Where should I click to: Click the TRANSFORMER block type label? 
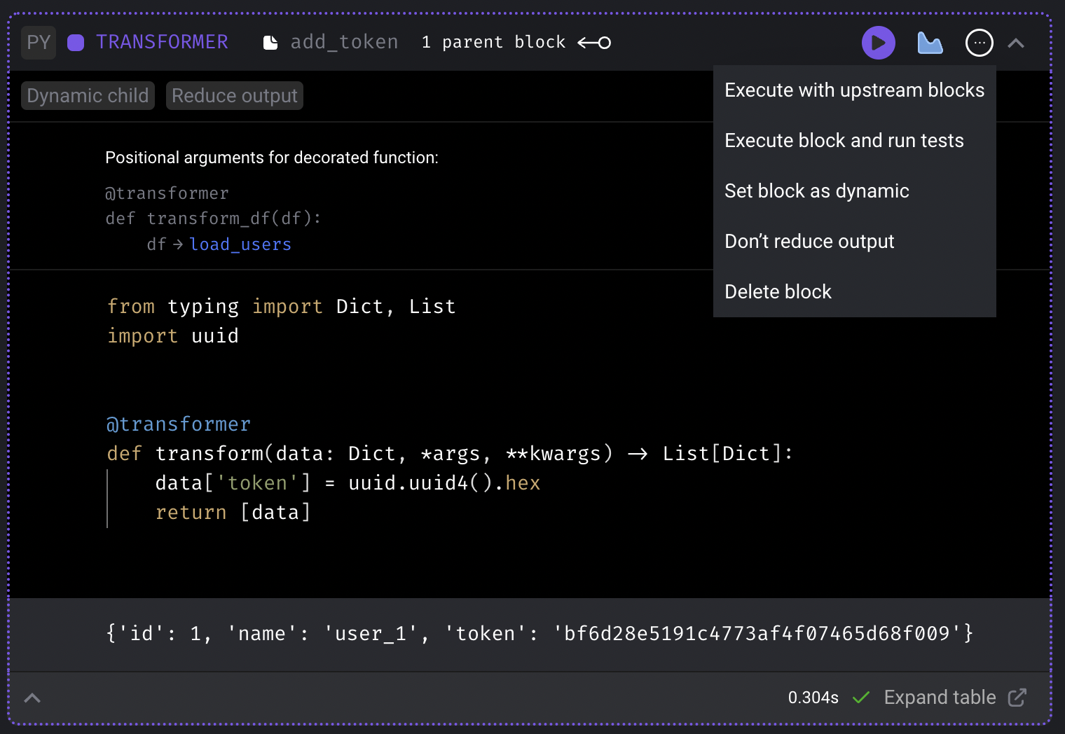[162, 42]
